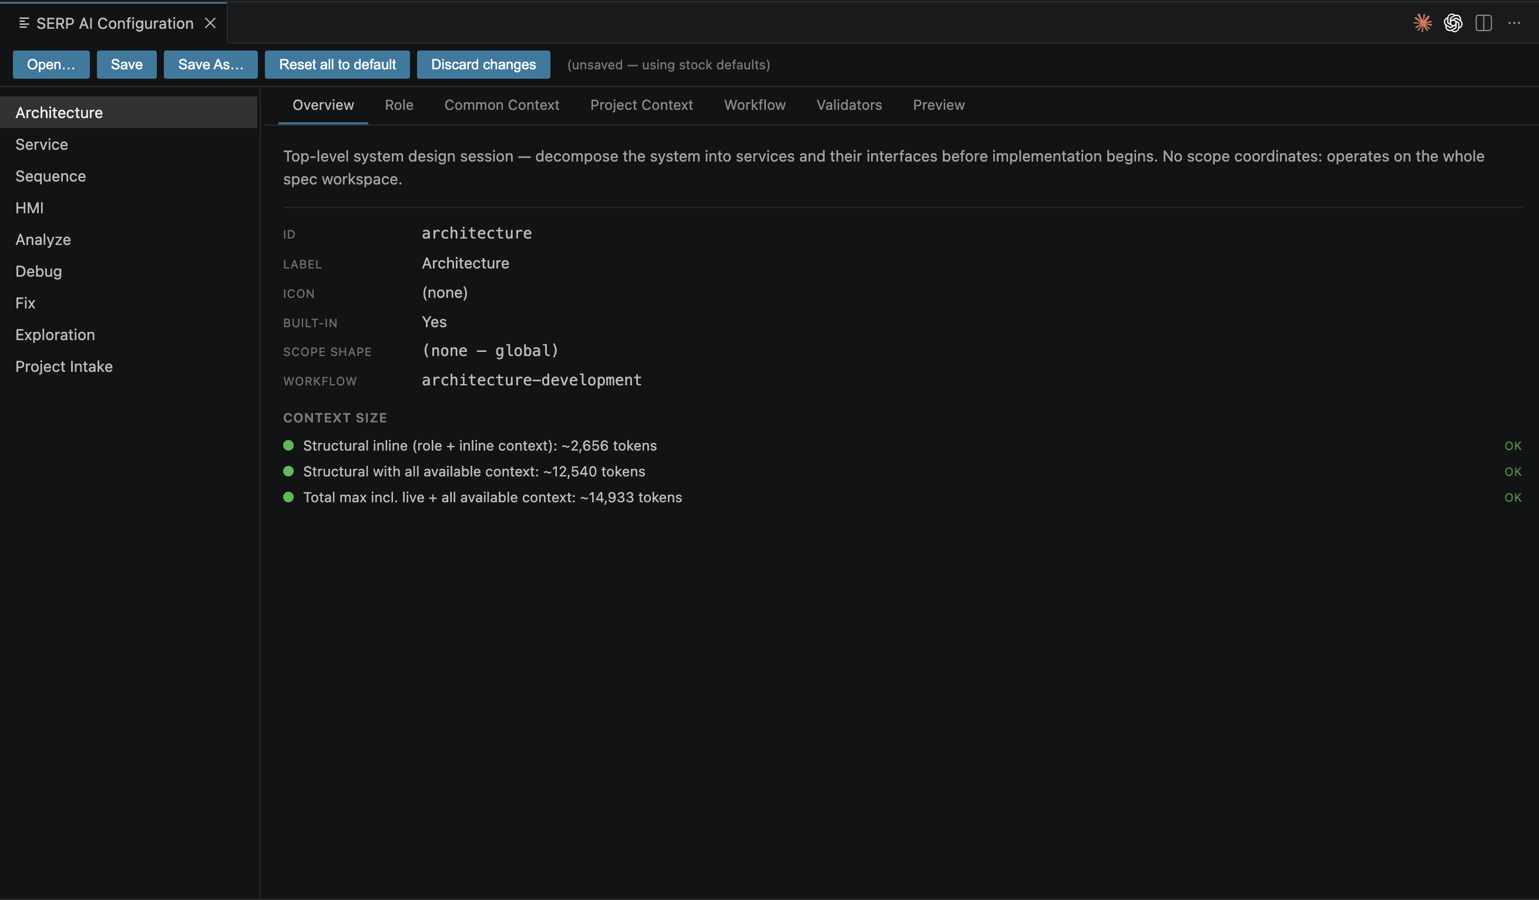
Task: Select Analyze in the sidebar
Action: click(128, 239)
